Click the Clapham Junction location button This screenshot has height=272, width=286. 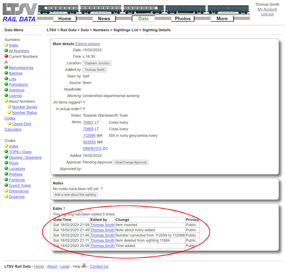point(97,63)
